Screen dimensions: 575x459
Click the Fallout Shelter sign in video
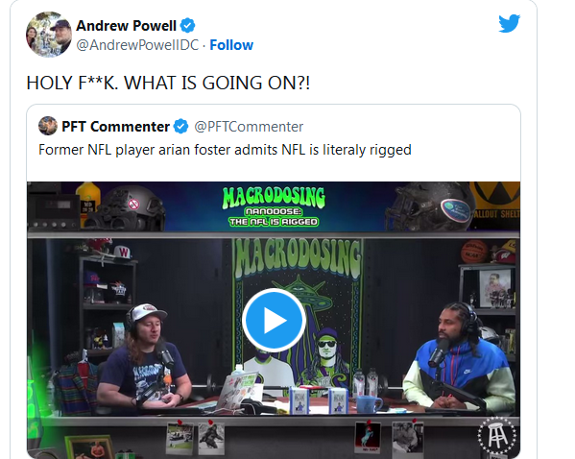tap(495, 204)
